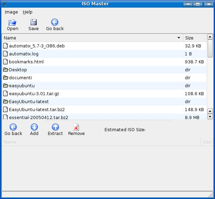Select the EasyUbuntu-latest directory name

29,101
